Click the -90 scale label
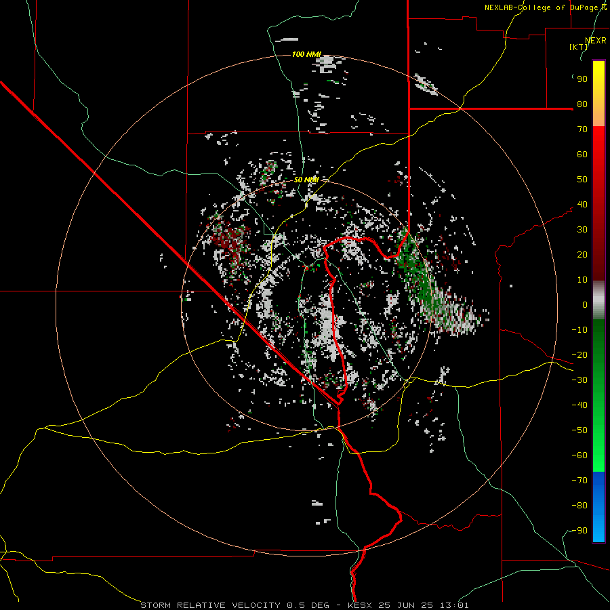 pyautogui.click(x=579, y=531)
